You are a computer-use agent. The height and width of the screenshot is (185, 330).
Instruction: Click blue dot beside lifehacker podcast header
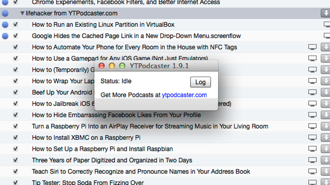[5, 13]
